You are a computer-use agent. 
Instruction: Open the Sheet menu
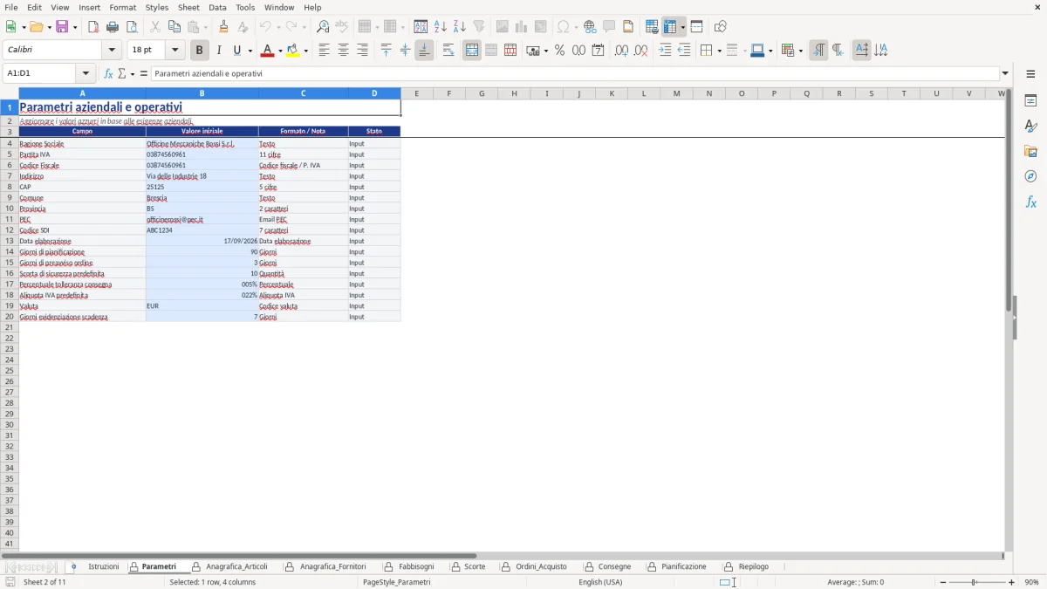[x=188, y=7]
